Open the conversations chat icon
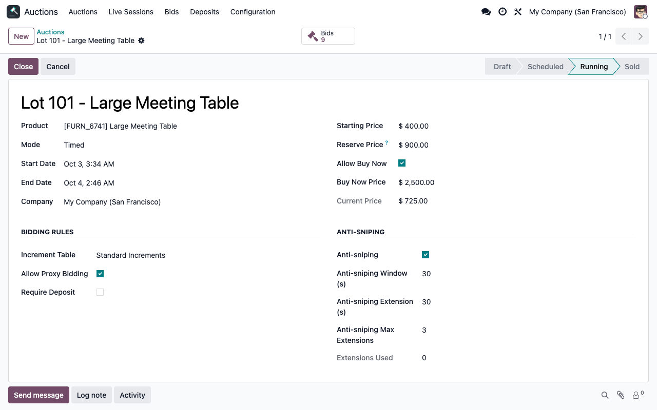657x410 pixels. pos(486,12)
